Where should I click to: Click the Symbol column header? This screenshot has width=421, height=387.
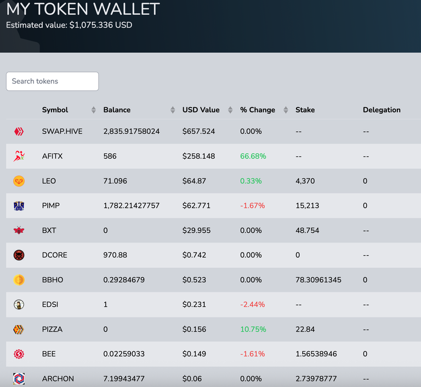[55, 110]
